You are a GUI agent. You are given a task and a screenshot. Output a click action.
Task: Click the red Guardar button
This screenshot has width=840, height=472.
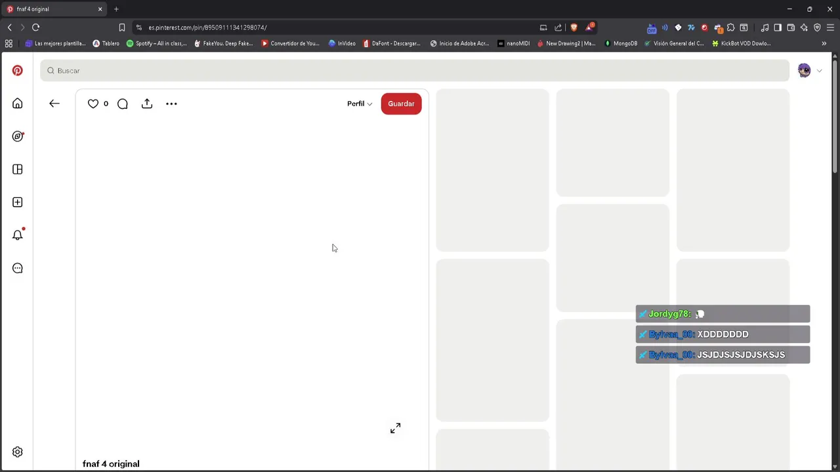pyautogui.click(x=401, y=104)
